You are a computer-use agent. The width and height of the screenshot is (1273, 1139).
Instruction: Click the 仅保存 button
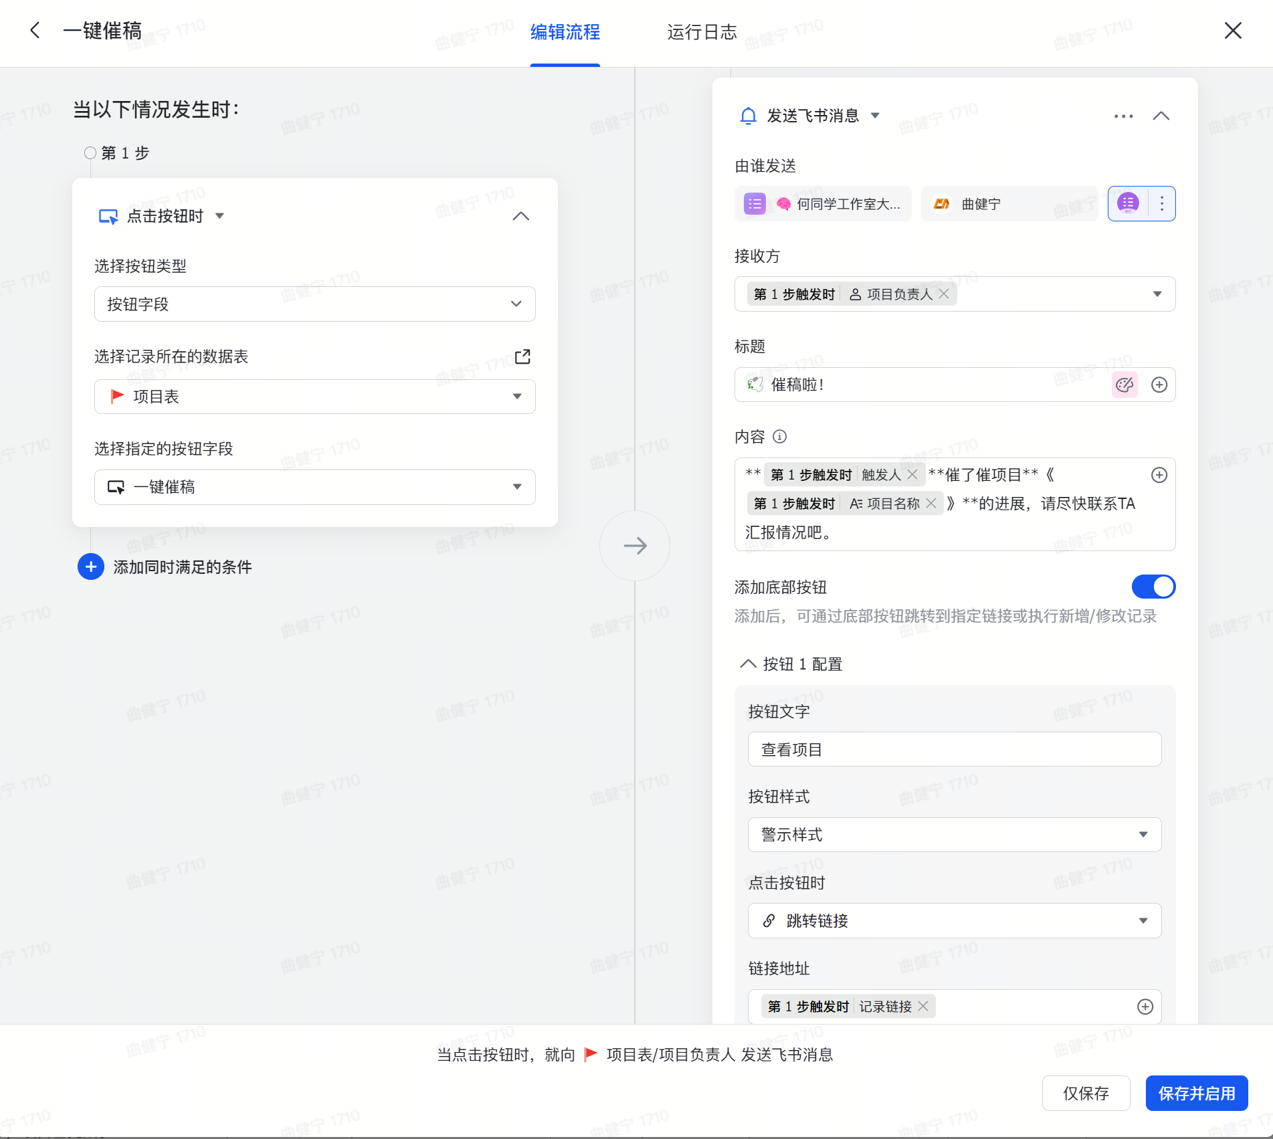pyautogui.click(x=1086, y=1094)
